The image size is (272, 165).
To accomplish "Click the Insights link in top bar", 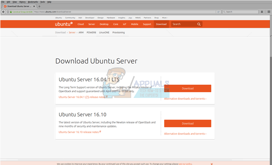I will (x=121, y=18).
